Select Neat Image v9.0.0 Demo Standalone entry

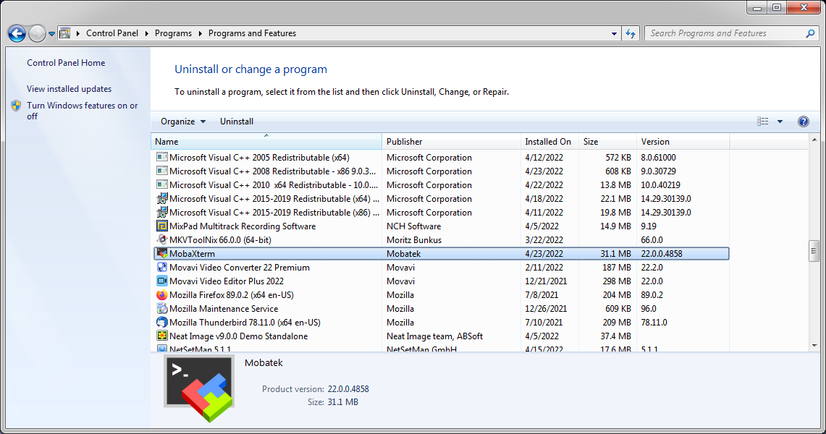(x=238, y=336)
